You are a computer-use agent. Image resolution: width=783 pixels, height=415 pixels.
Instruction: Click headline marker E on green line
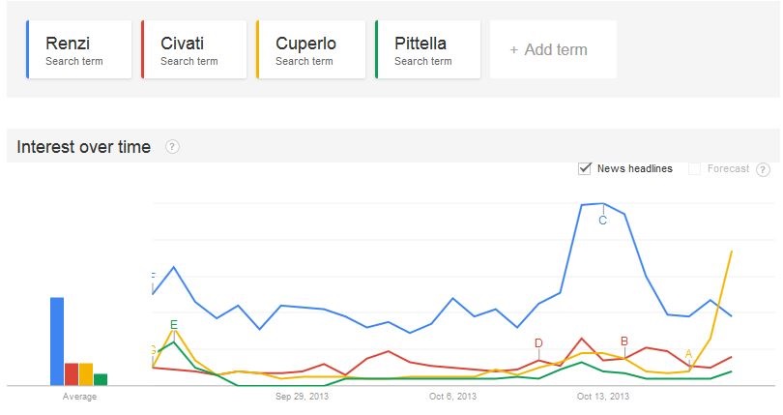[173, 325]
